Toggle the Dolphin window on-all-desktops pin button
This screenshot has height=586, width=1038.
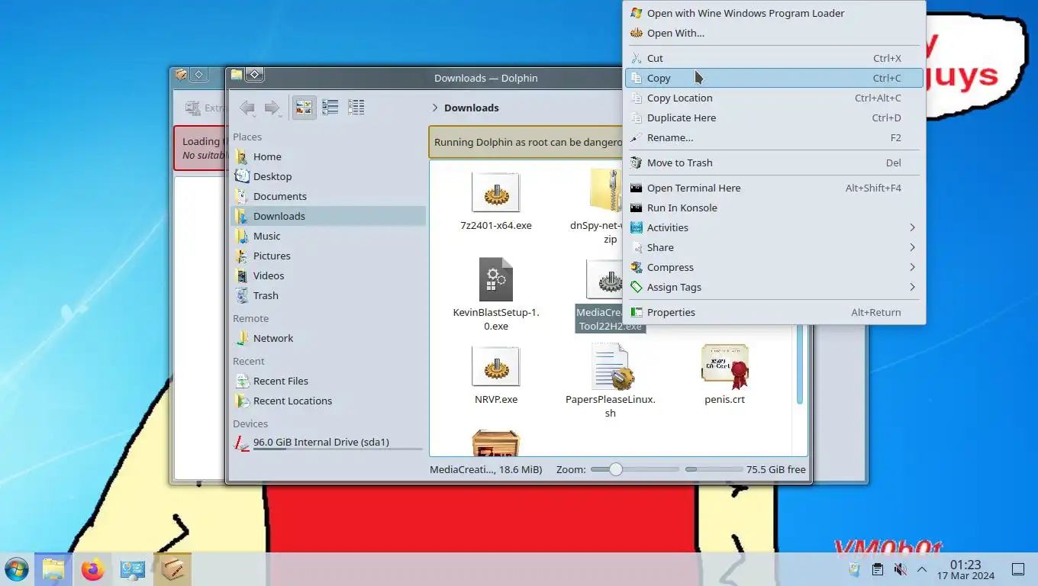pyautogui.click(x=255, y=74)
